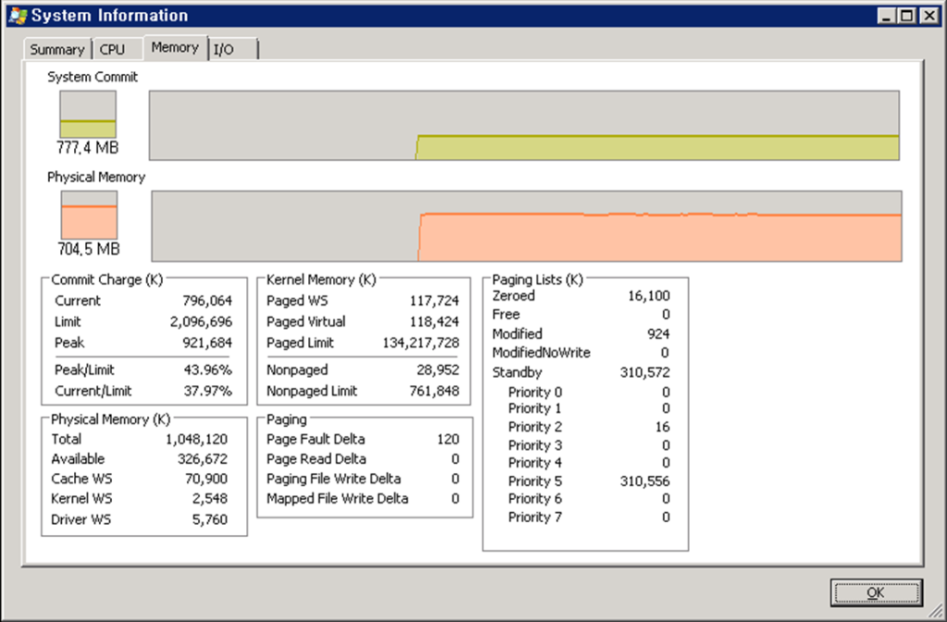Click Commit Charge Limit value 2,096,696

point(201,322)
